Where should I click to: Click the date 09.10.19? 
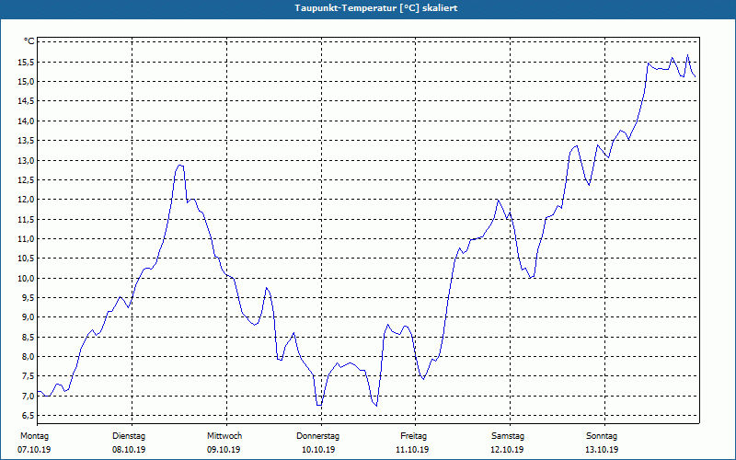[224, 450]
